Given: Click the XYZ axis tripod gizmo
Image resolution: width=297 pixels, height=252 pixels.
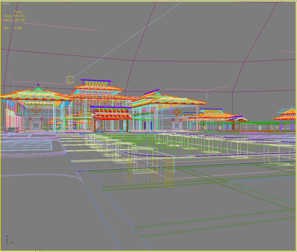Looking at the screenshot, I should point(10,240).
